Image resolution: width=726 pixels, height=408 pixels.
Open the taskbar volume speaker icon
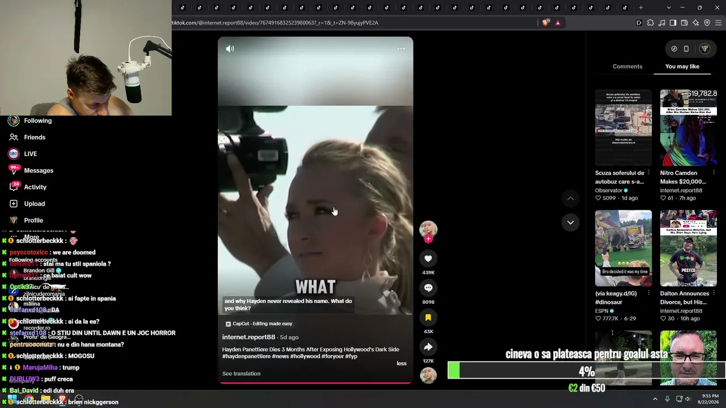687,399
